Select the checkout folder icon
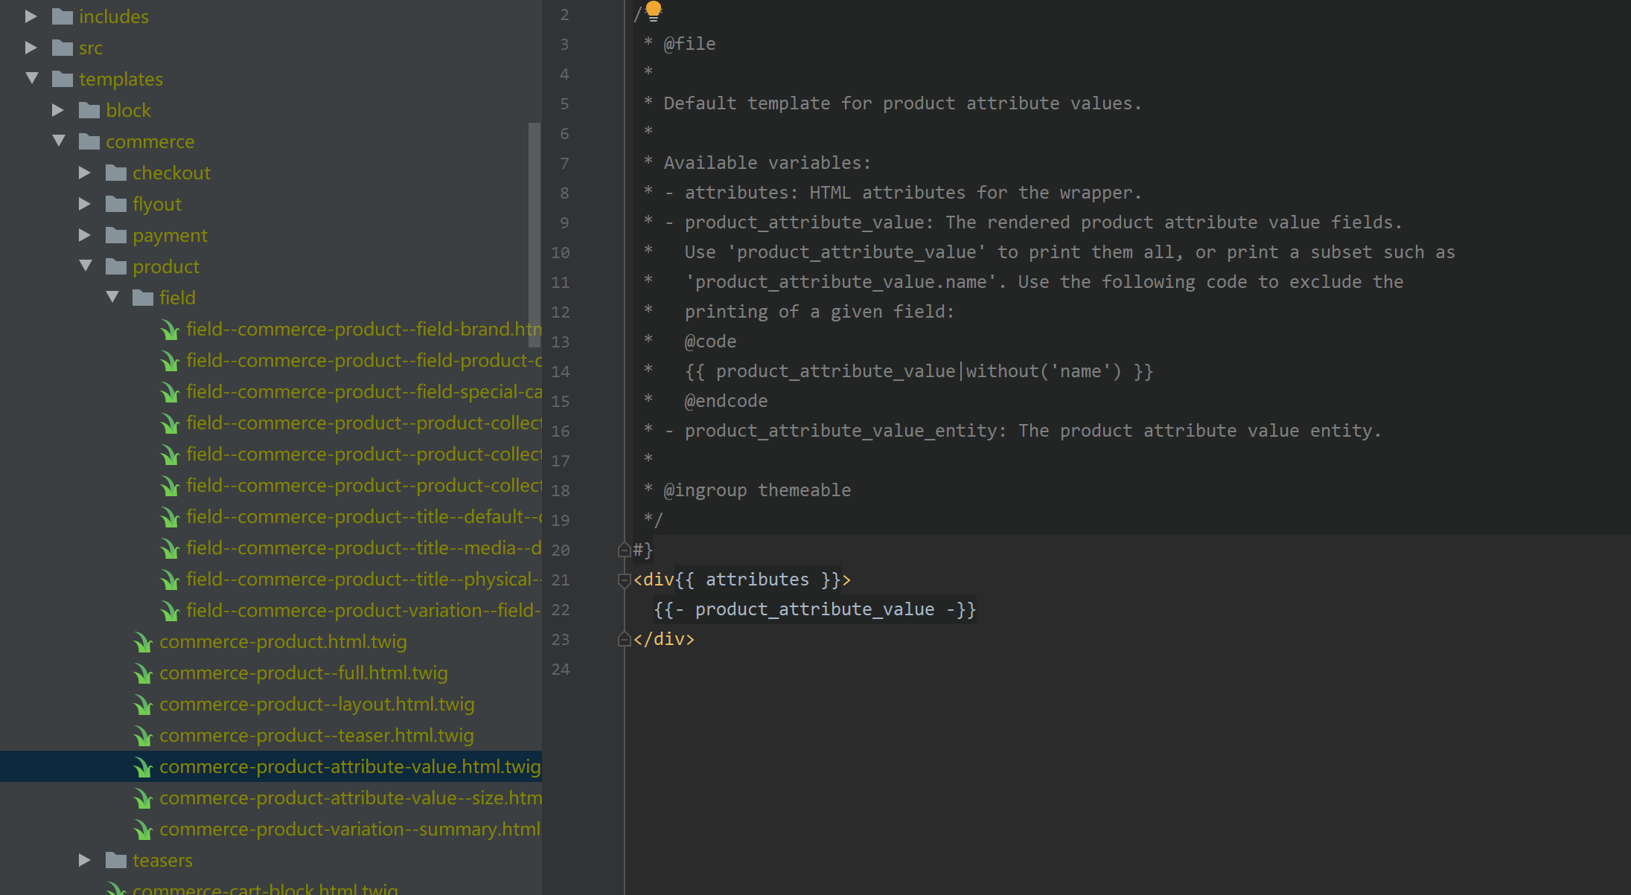 pyautogui.click(x=116, y=173)
